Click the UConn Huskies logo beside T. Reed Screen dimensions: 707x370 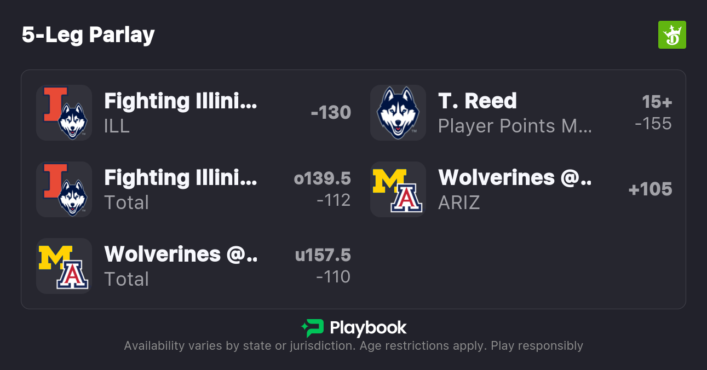pos(398,113)
